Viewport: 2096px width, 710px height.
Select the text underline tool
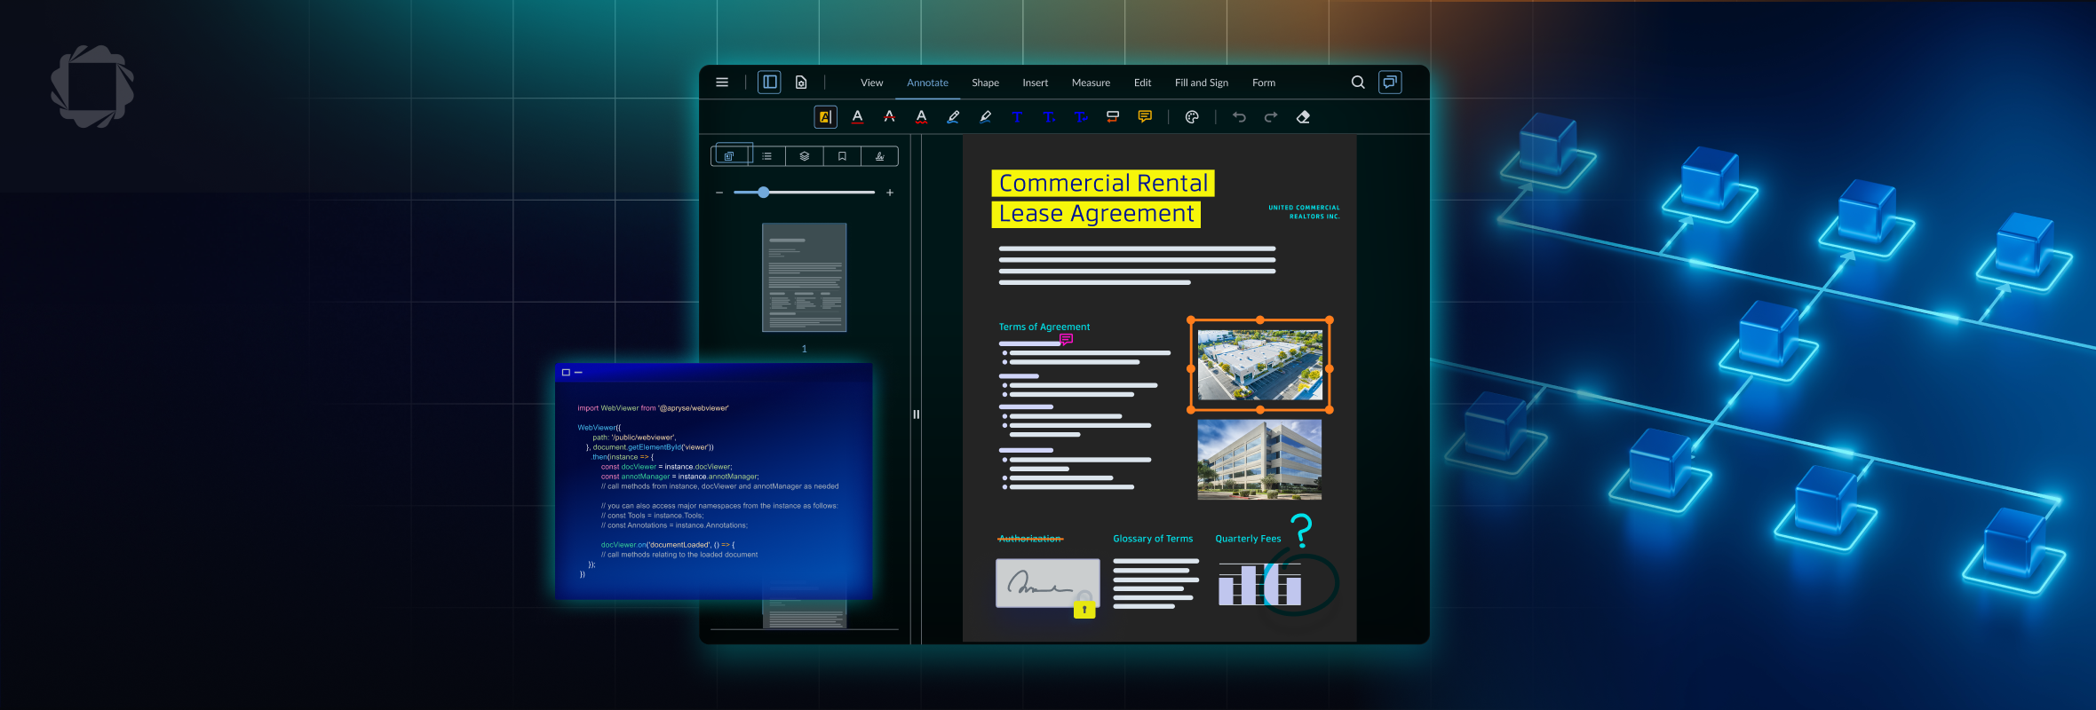[857, 117]
